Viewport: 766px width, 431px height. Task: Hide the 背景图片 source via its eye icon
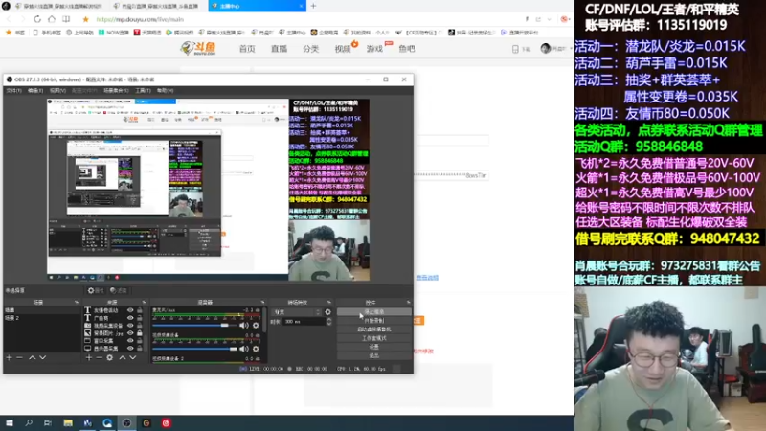click(x=130, y=332)
